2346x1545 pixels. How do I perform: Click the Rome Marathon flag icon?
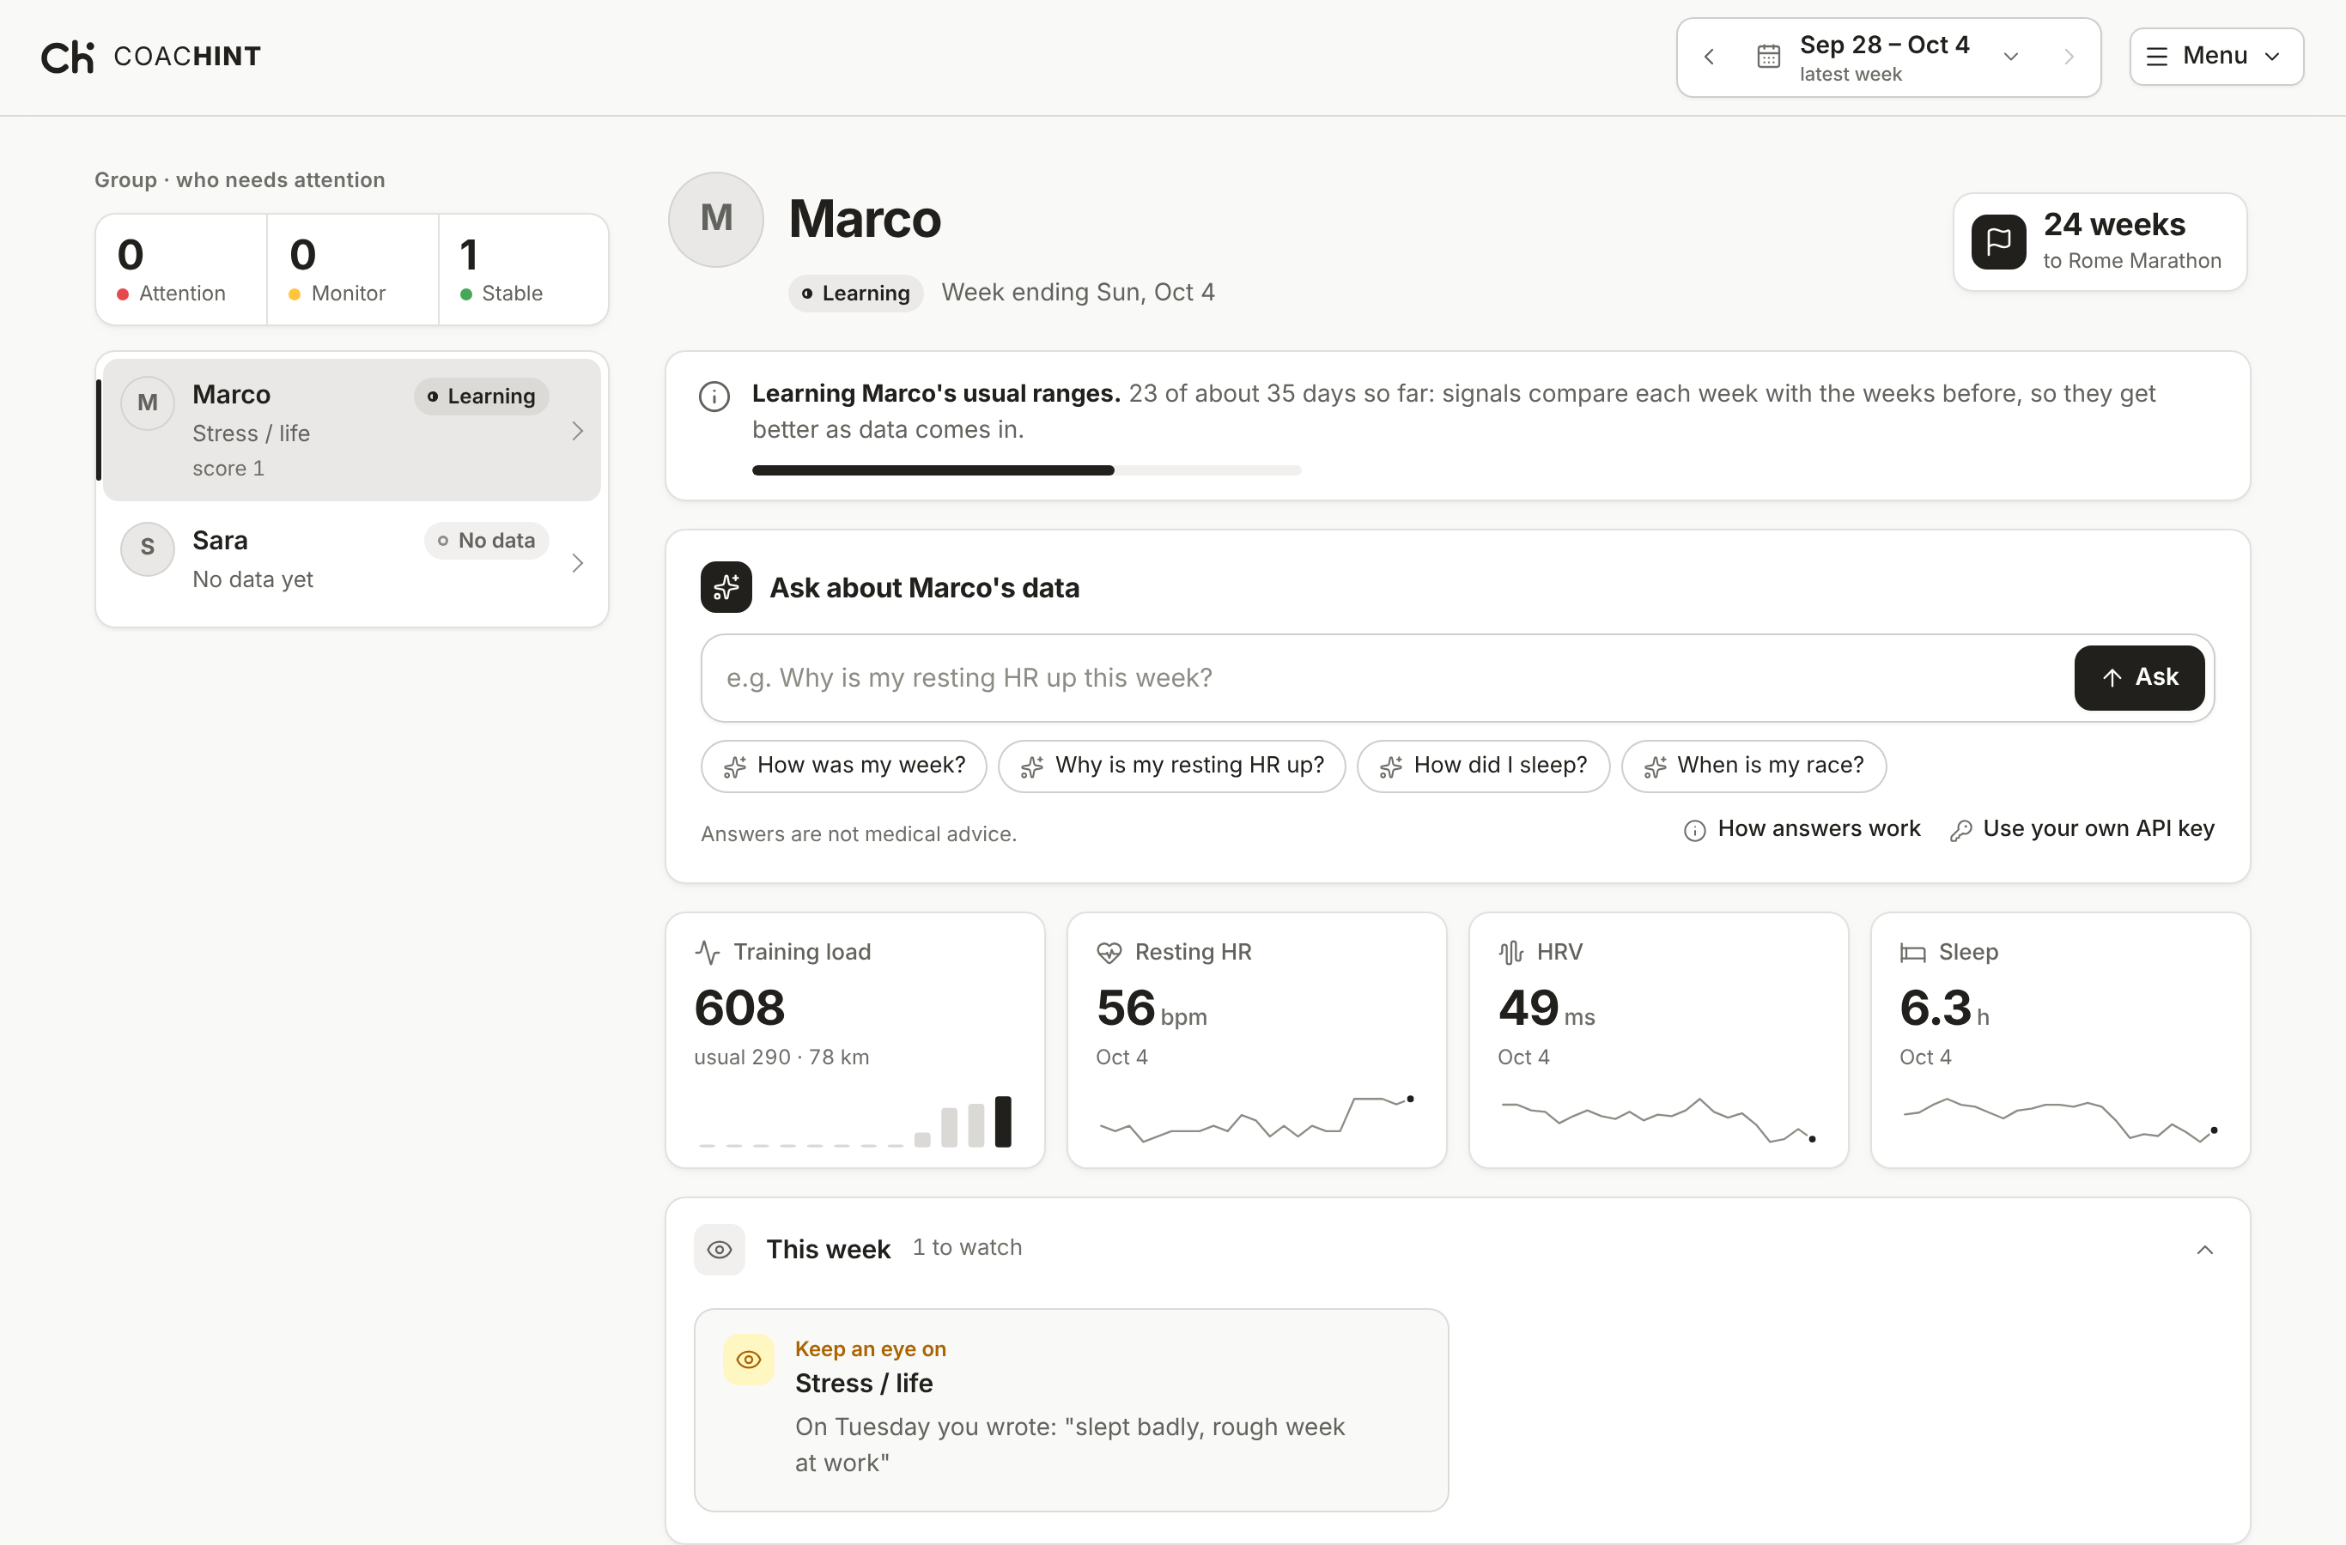1998,241
